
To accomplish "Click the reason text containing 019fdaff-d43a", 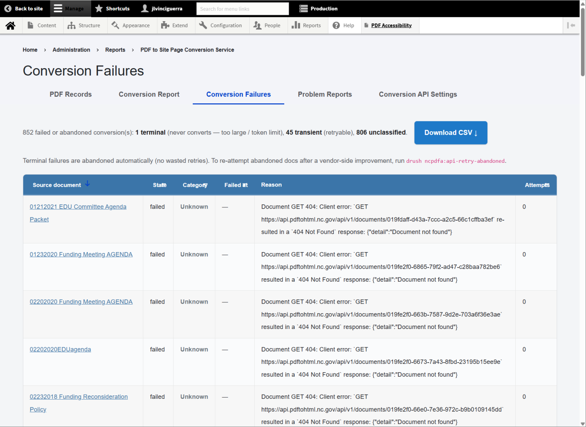I will (383, 219).
